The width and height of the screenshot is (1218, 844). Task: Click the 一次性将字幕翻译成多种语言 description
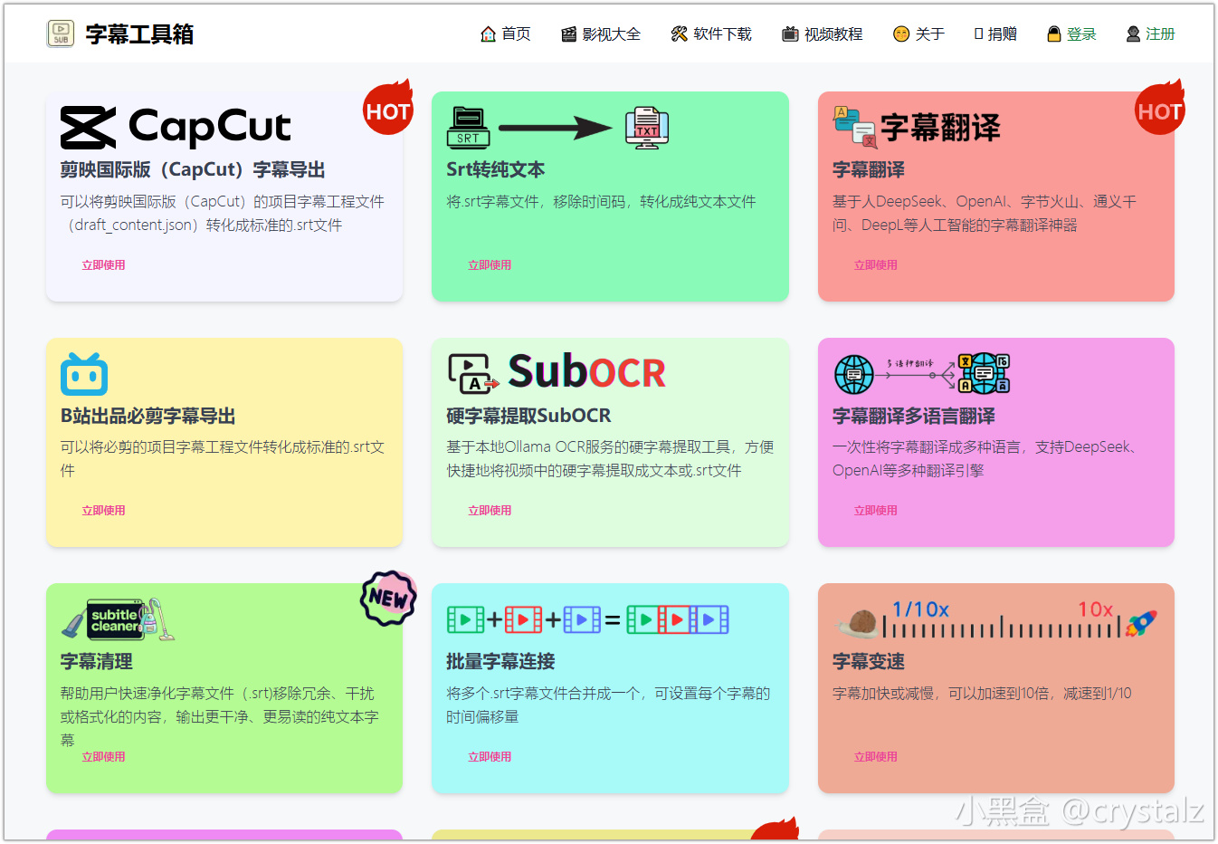985,459
